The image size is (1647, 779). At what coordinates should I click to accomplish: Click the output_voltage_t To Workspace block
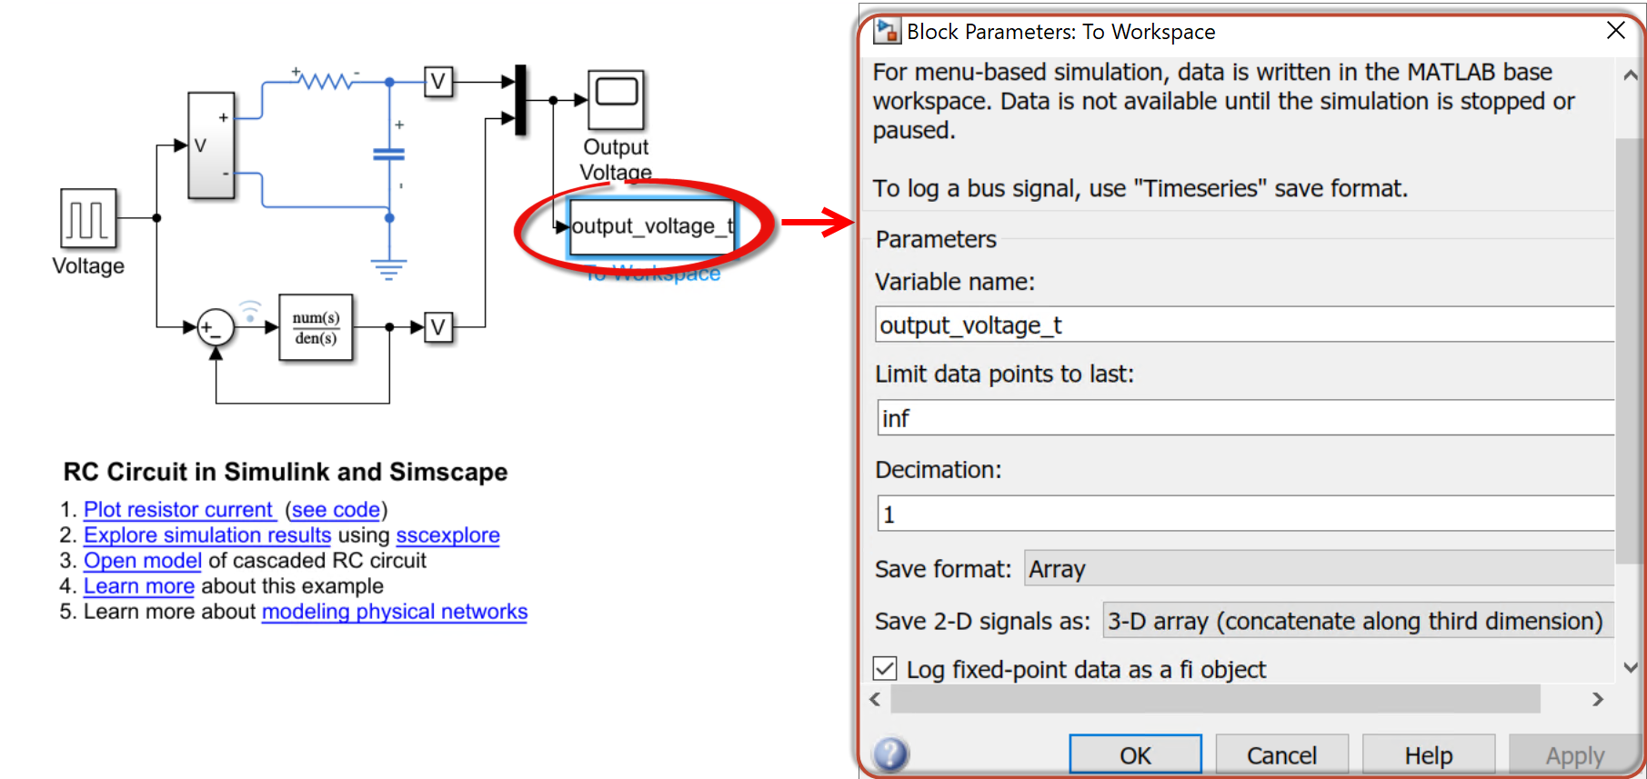pos(651,226)
